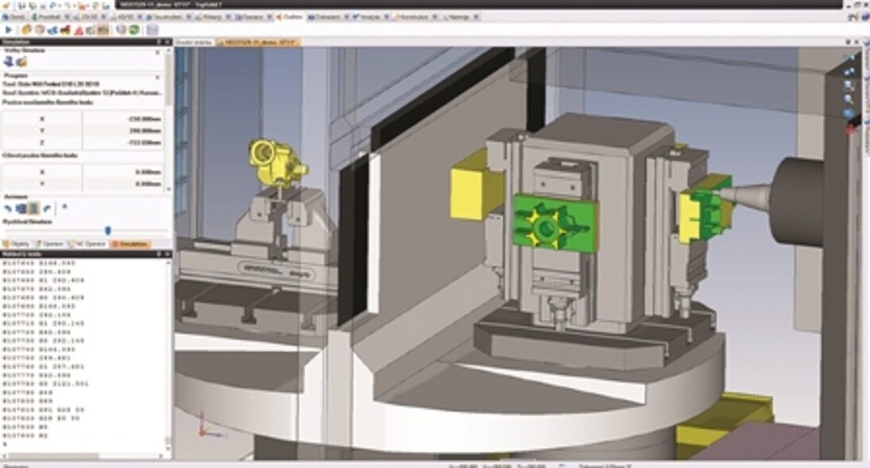Image resolution: width=870 pixels, height=468 pixels.
Task: Collapse the simulation options section using its arrow
Action: click(x=158, y=50)
